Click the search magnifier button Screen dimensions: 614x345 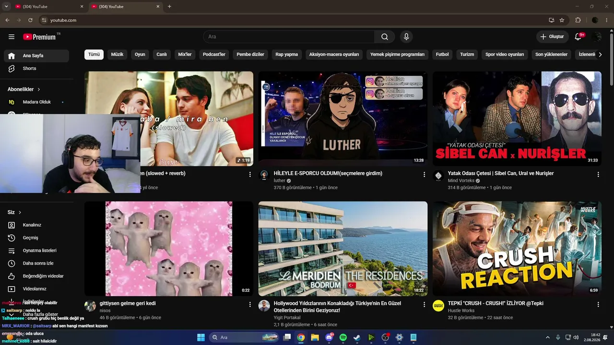point(385,37)
